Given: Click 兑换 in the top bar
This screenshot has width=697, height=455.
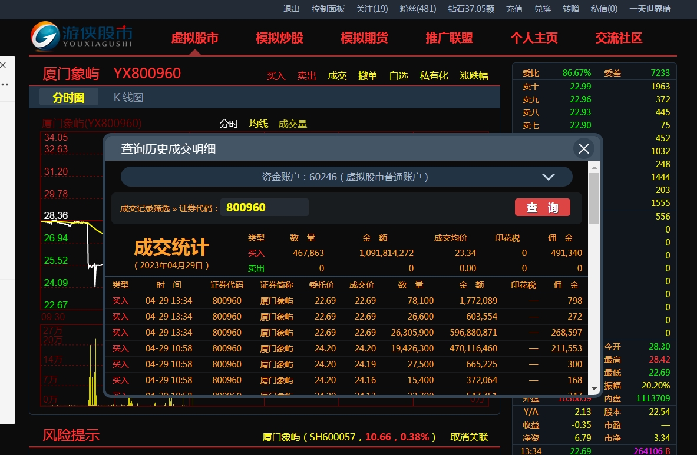Looking at the screenshot, I should pyautogui.click(x=542, y=9).
